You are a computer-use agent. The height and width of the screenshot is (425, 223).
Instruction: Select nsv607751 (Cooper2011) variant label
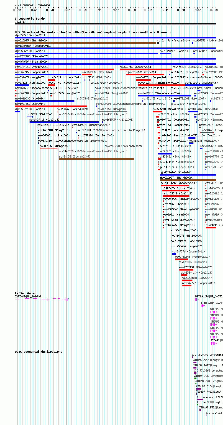tap(153, 77)
